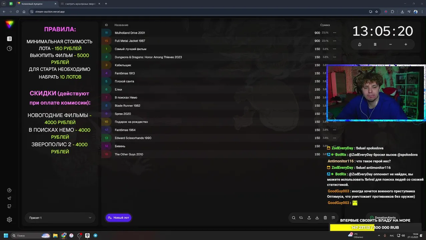Open options menu for Full Metal Jacket 1987
This screenshot has height=240, width=426.
pyautogui.click(x=335, y=41)
